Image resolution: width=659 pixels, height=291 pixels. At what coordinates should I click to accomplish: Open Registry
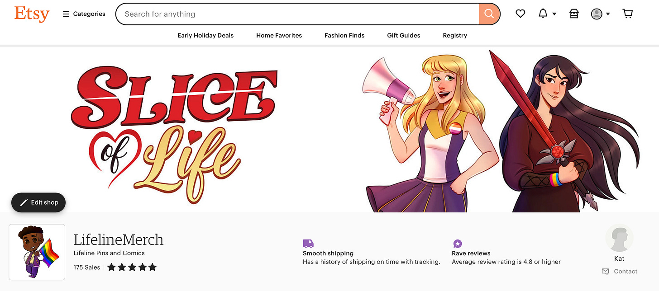point(455,35)
